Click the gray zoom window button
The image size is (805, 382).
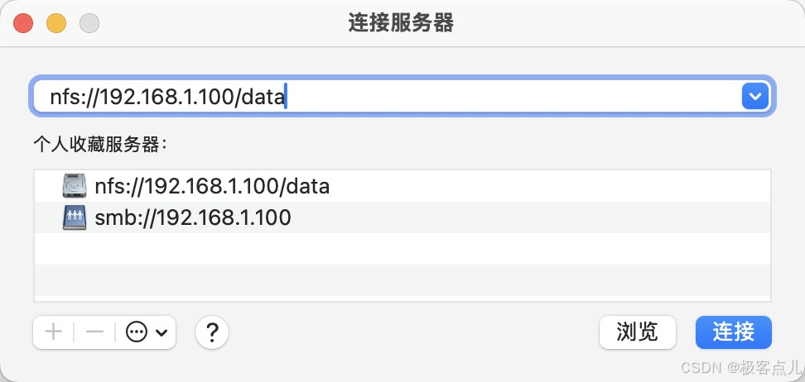tap(89, 23)
